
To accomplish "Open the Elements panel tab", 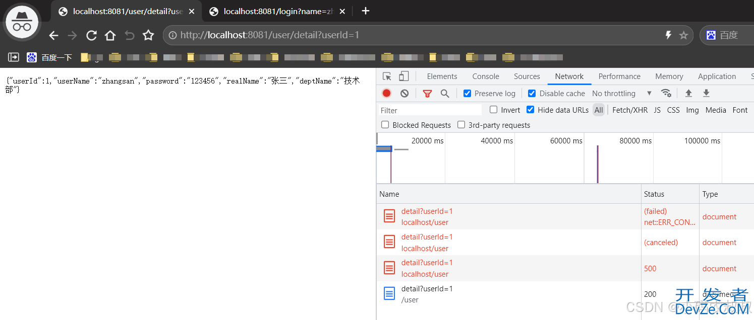I will click(x=442, y=76).
